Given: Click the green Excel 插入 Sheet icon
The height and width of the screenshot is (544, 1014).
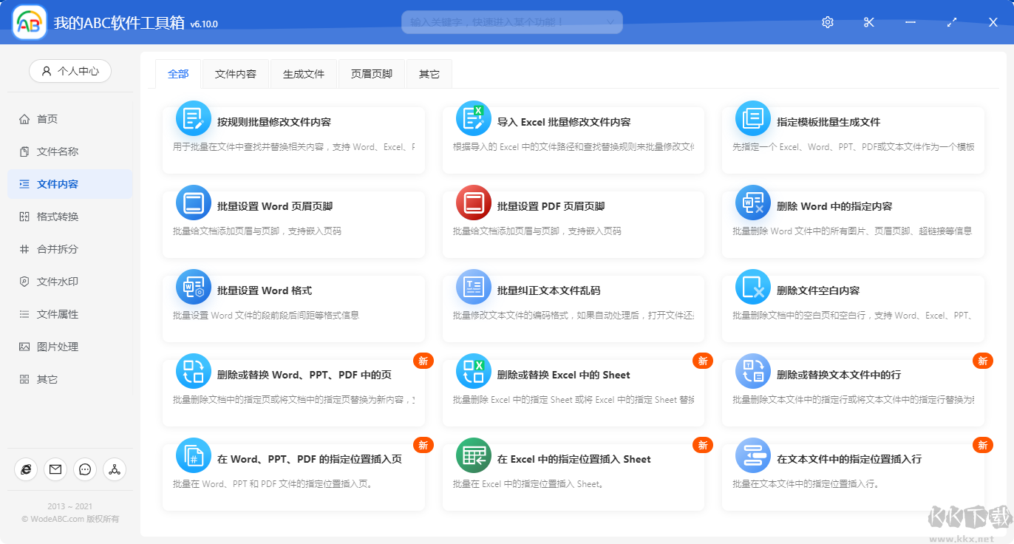Looking at the screenshot, I should click(x=473, y=456).
